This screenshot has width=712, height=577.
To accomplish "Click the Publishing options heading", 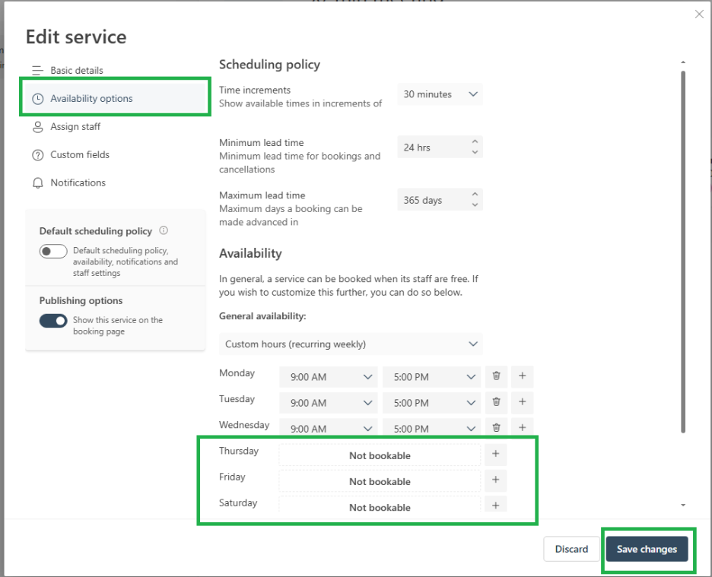I will tap(81, 300).
